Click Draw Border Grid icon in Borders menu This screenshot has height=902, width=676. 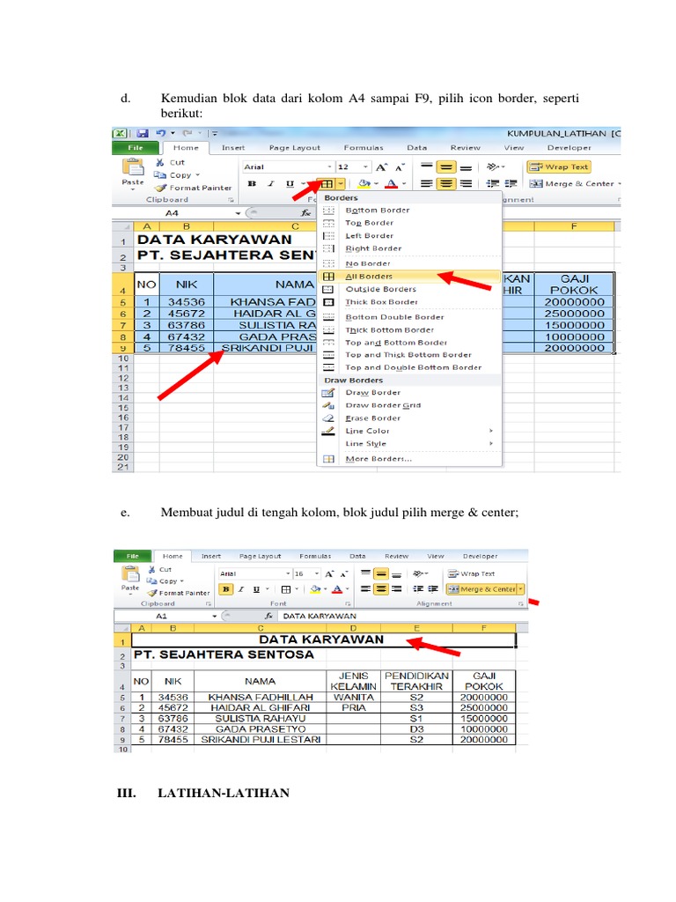[x=328, y=405]
